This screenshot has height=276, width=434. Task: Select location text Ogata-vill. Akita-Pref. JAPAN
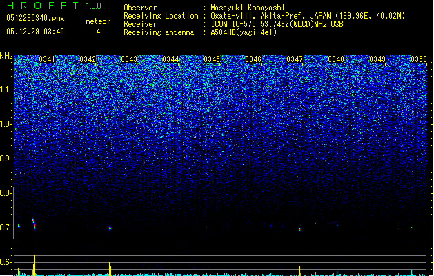[x=270, y=16]
